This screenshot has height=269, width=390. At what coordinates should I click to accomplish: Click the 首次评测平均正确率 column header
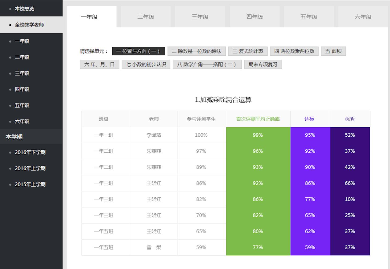coord(258,119)
